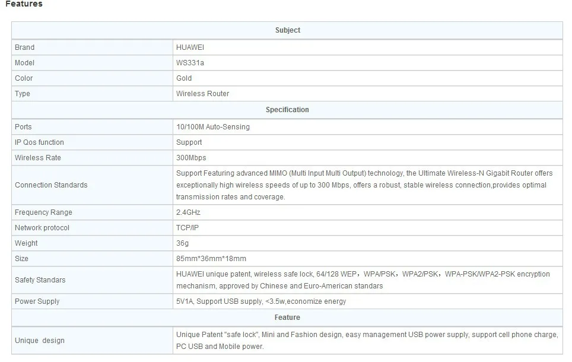This screenshot has height=362, width=572.
Task: Select the 10/100M Auto-Sensing value
Action: 213,127
